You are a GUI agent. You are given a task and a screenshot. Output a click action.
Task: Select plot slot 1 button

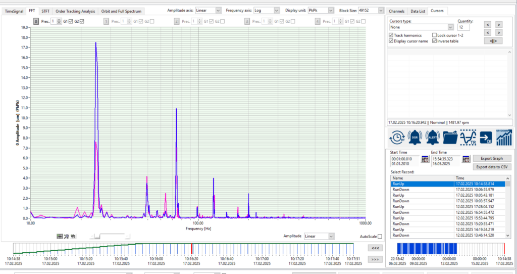pos(106,21)
